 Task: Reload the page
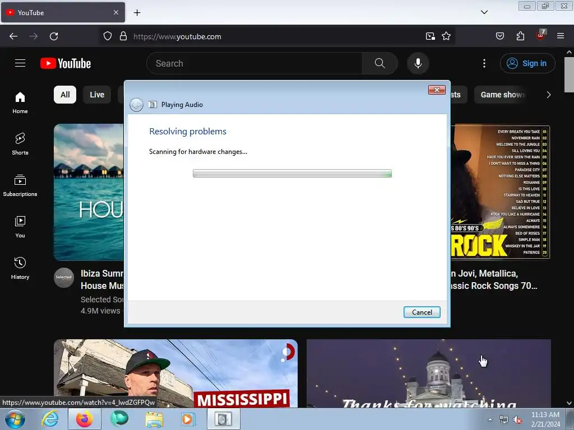pyautogui.click(x=54, y=36)
